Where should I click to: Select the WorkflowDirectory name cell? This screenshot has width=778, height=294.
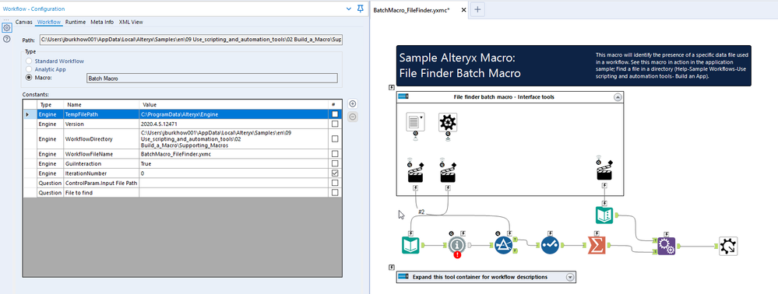tap(101, 139)
